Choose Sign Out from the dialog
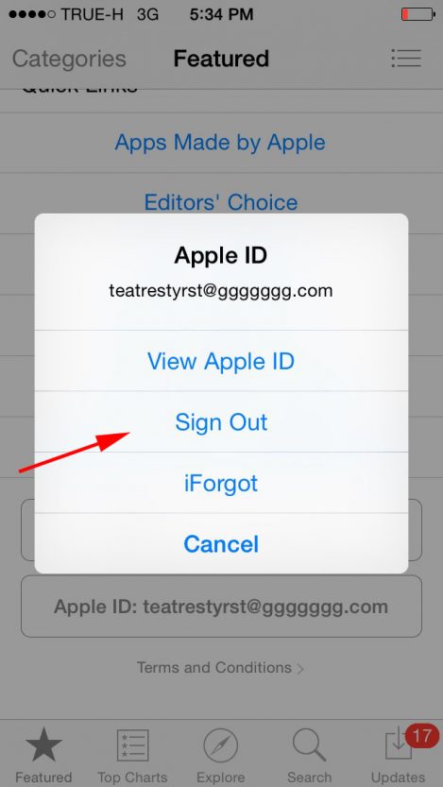The image size is (443, 787). [221, 422]
